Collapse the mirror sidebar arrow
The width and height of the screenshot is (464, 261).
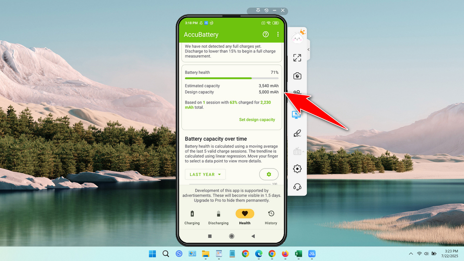pyautogui.click(x=309, y=50)
